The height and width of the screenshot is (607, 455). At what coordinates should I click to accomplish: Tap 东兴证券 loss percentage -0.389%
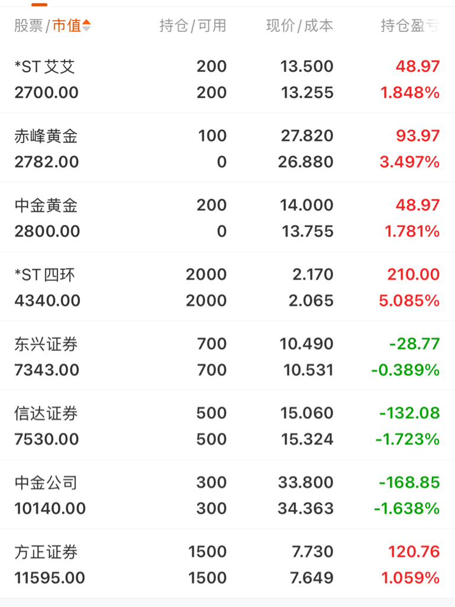405,370
